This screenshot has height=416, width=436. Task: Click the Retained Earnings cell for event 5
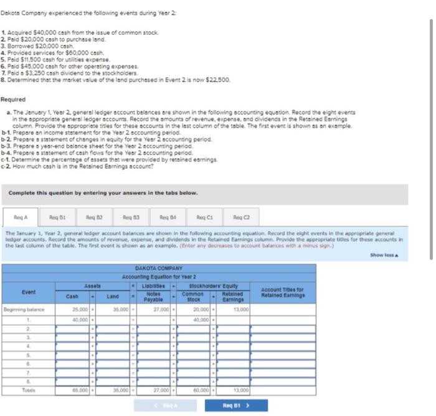[233, 356]
